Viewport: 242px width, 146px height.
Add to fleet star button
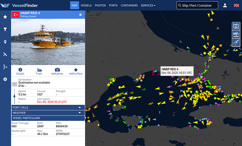pos(76,71)
